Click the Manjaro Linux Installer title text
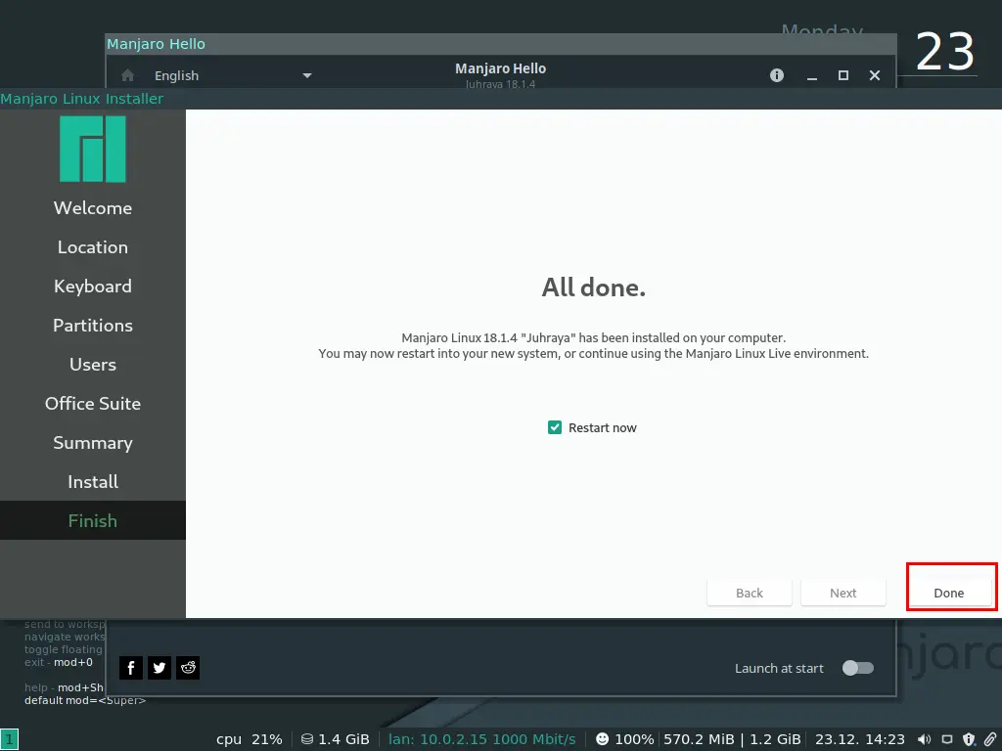 (82, 99)
